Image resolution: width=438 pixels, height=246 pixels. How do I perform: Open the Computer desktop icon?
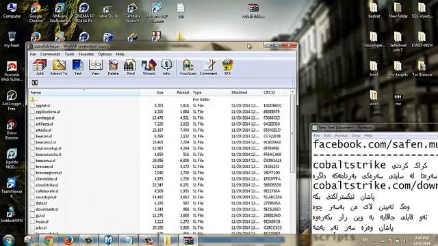coord(12,10)
